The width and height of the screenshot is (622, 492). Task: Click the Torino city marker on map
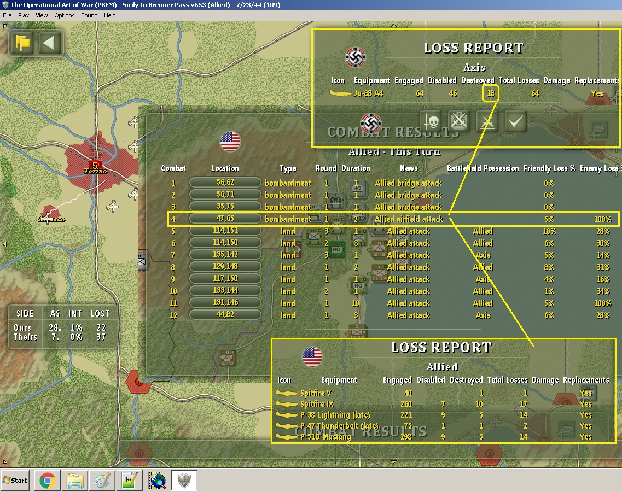pos(95,165)
